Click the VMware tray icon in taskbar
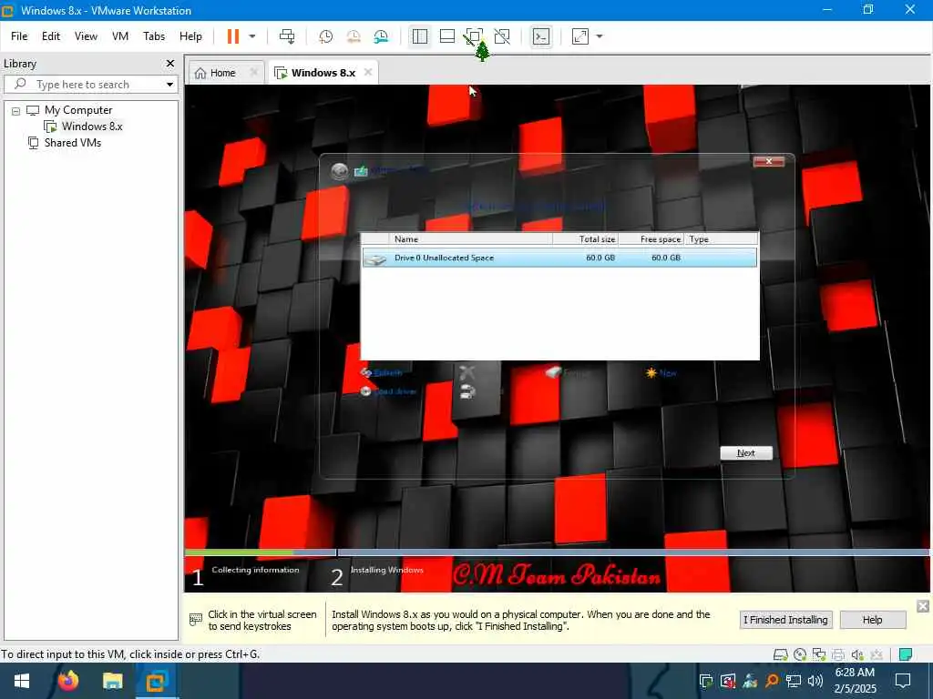Image resolution: width=933 pixels, height=699 pixels. tap(706, 681)
